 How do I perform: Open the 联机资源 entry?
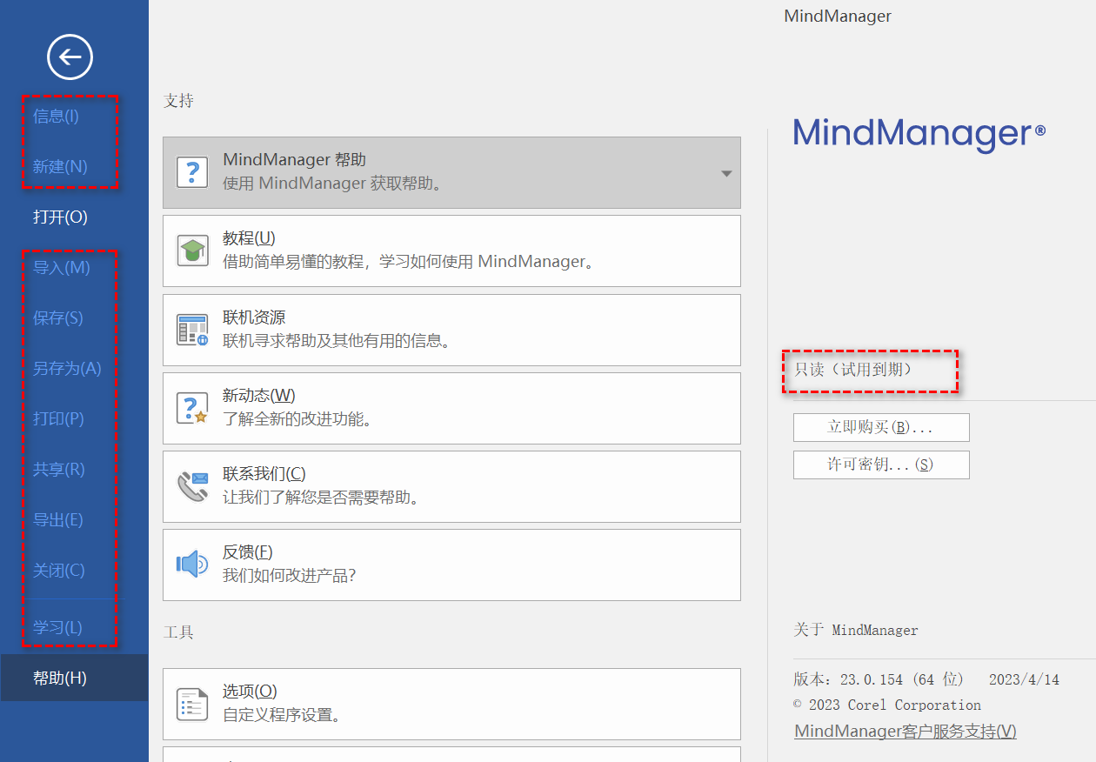[x=451, y=330]
